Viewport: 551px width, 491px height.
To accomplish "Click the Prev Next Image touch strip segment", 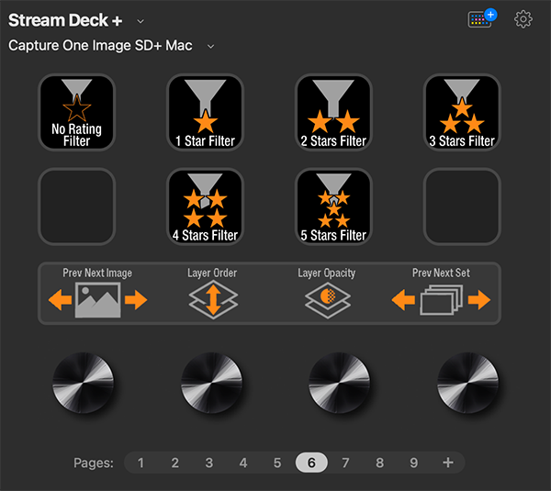I will click(97, 293).
